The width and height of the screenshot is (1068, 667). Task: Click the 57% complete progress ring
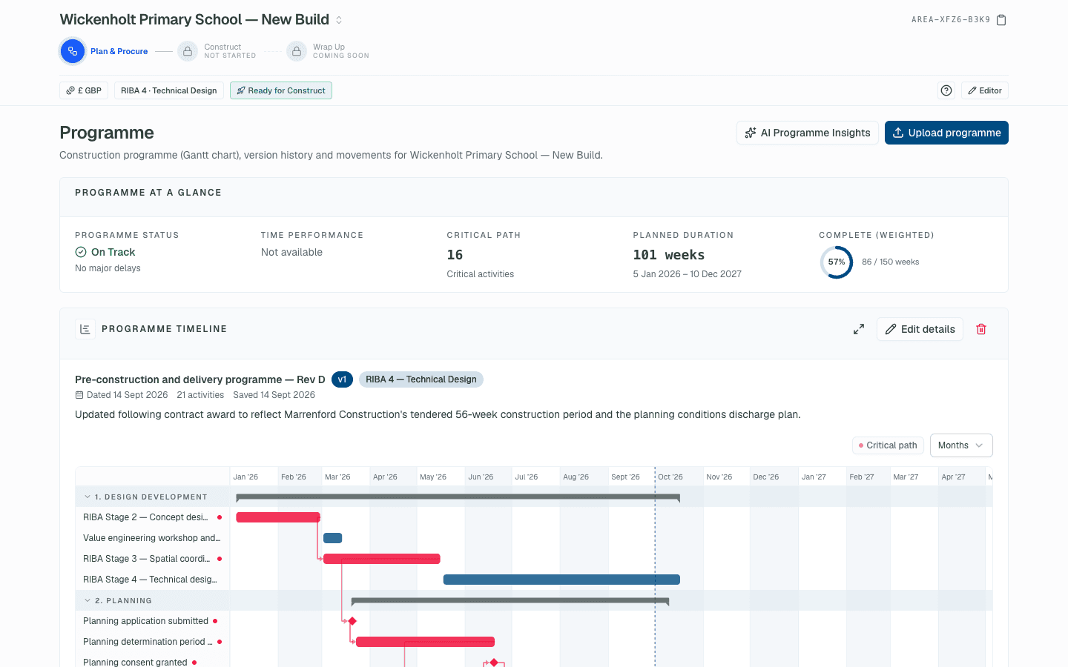coord(837,262)
